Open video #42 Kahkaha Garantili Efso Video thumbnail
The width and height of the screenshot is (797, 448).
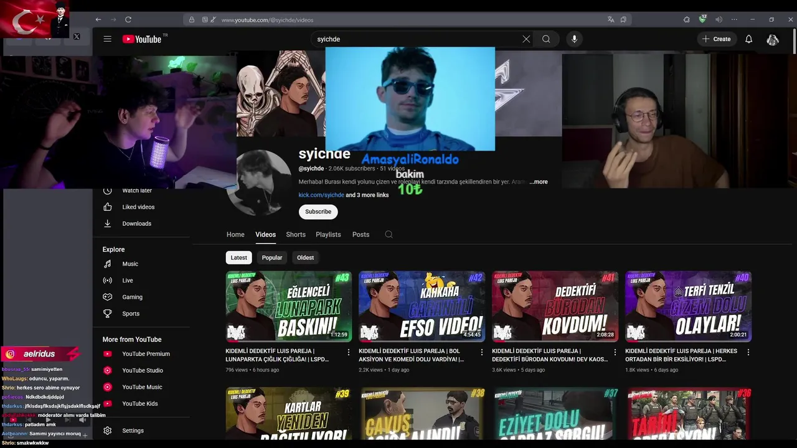click(x=422, y=307)
